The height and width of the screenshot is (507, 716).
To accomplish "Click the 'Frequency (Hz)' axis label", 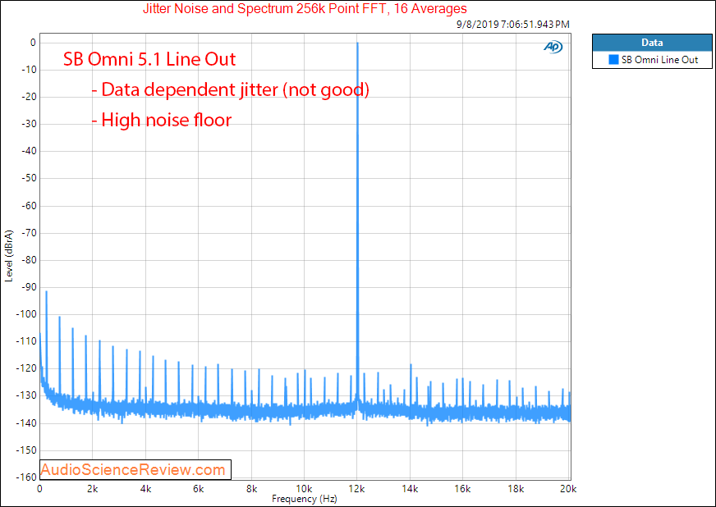I will click(305, 499).
